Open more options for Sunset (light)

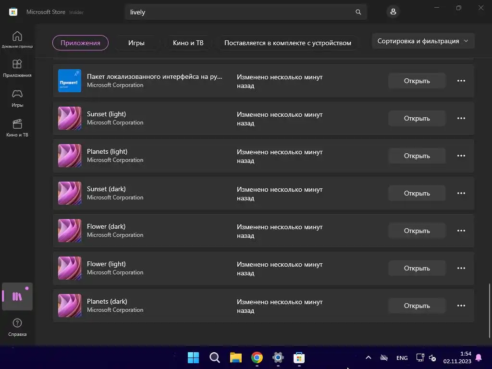click(461, 118)
